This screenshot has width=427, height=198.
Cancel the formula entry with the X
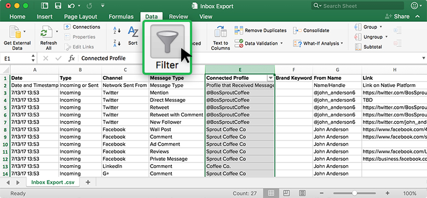(x=46, y=58)
